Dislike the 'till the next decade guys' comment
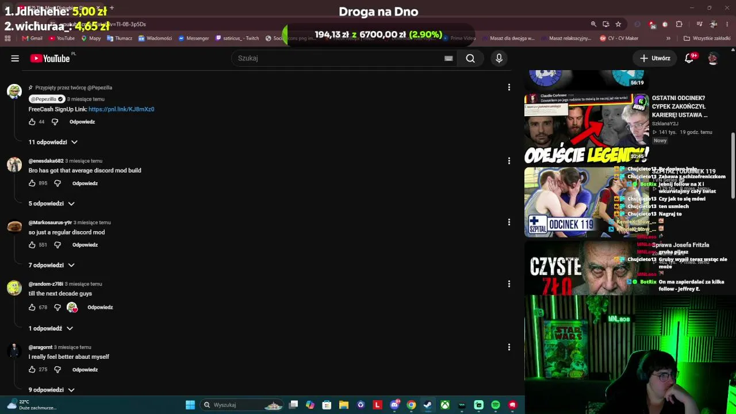 click(57, 308)
